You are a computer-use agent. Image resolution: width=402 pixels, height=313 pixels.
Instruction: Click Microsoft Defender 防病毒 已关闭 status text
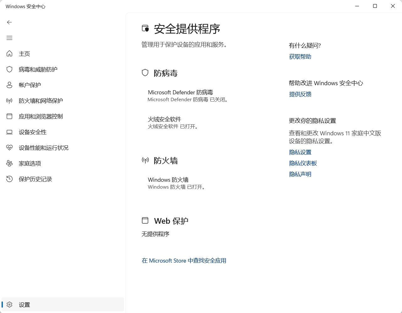pos(188,100)
